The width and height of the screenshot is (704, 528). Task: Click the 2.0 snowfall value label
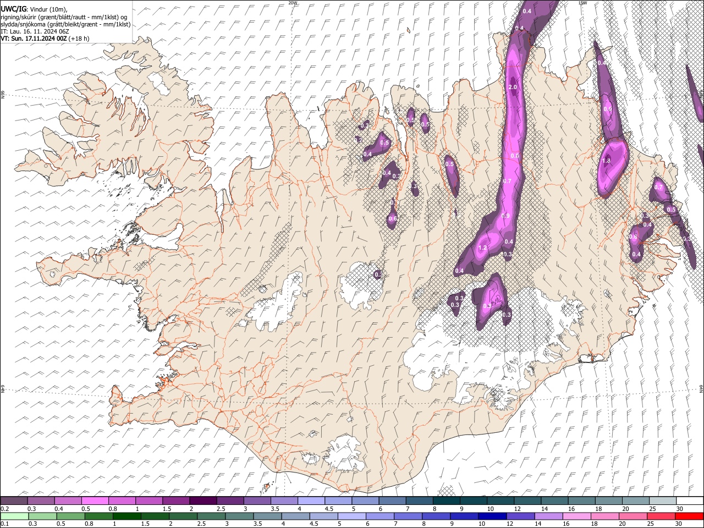(x=513, y=87)
